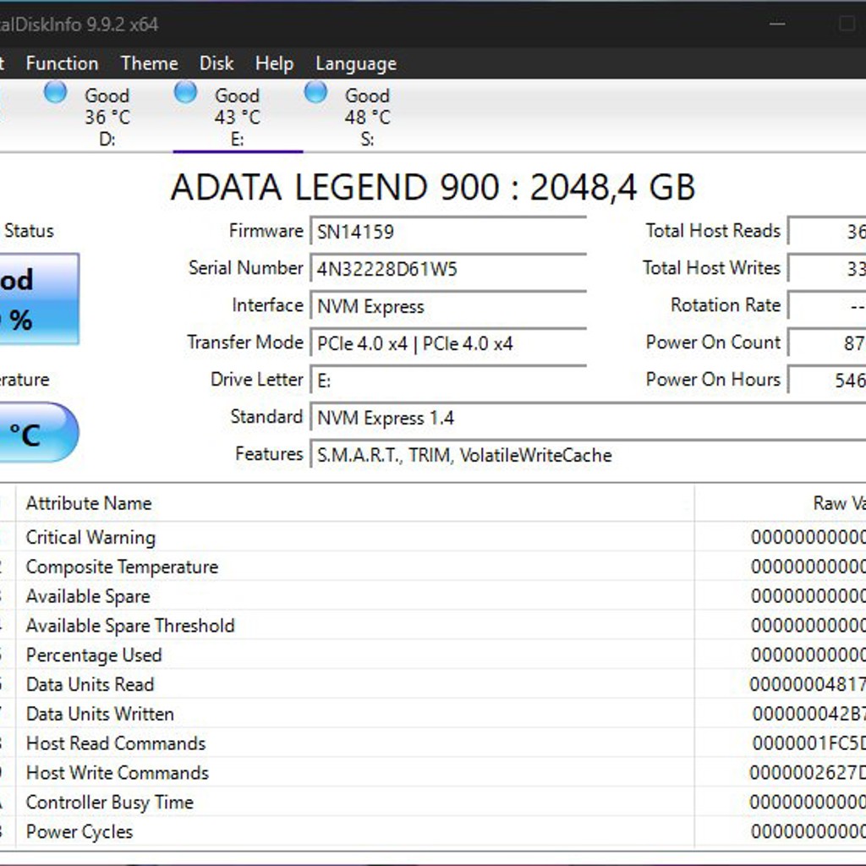The image size is (866, 866).
Task: Click the Serial Number label
Action: point(246,267)
